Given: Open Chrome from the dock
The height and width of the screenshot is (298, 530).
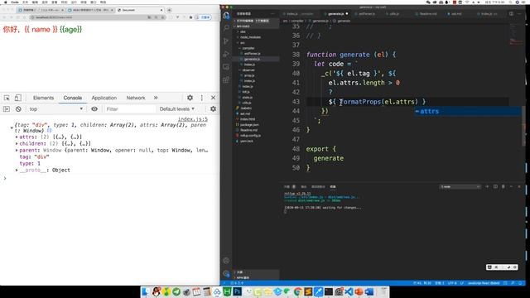Looking at the screenshot, I should tap(298, 291).
